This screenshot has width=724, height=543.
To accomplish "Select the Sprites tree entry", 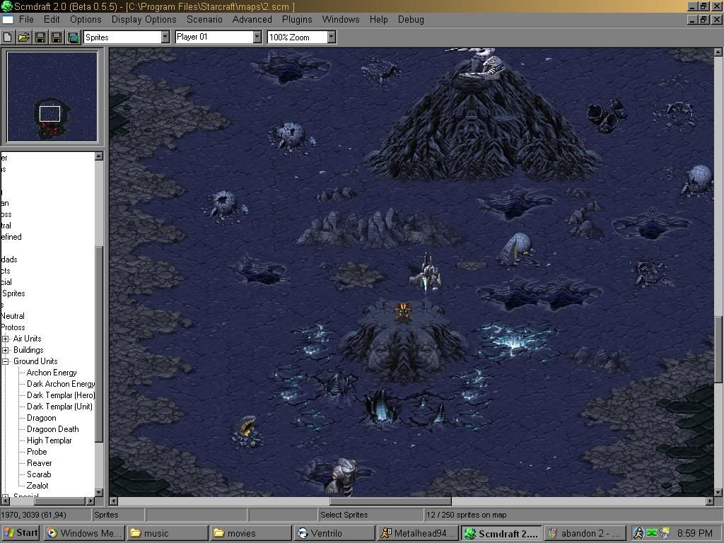I will pyautogui.click(x=14, y=293).
